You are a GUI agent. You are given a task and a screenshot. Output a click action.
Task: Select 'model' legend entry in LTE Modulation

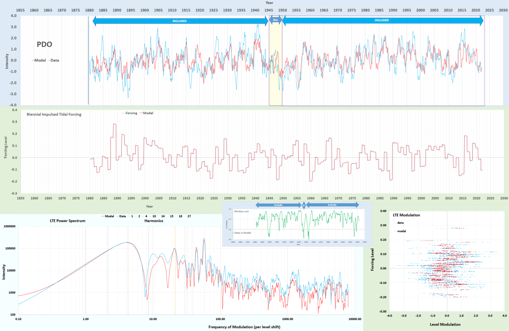402,231
